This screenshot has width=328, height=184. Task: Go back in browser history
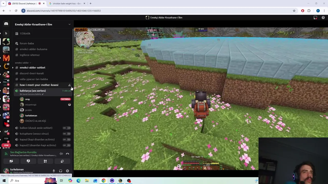4,11
